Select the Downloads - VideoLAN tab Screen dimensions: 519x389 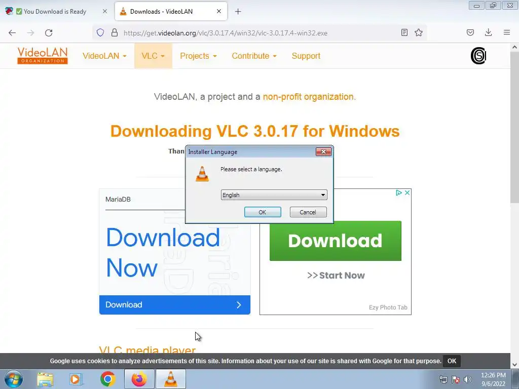[x=171, y=12]
